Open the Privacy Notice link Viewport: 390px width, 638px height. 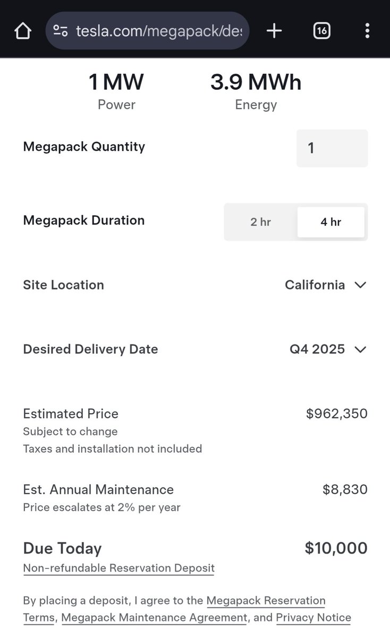point(313,618)
